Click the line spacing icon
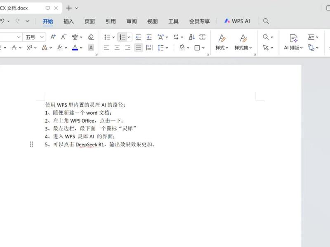330x247 pixels. [x=160, y=48]
